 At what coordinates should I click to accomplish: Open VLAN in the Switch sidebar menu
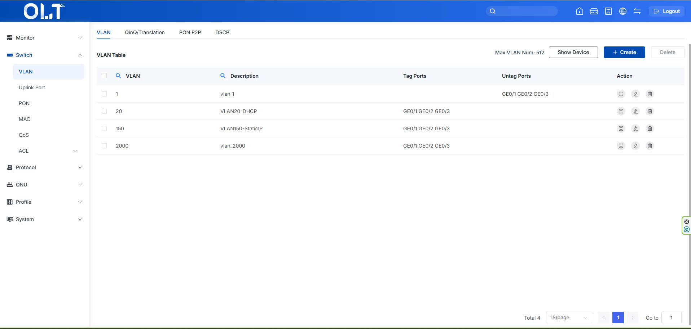tap(49, 72)
